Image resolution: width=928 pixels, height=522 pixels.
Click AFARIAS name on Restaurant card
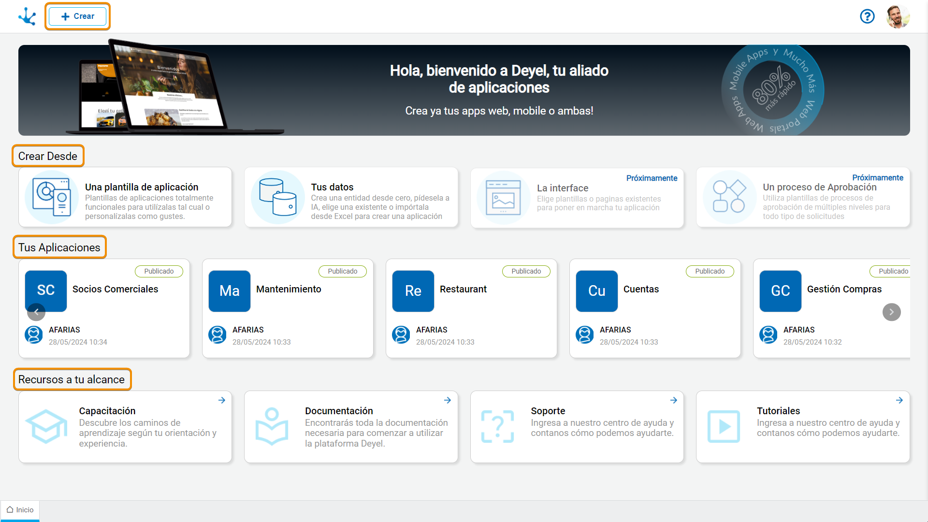[432, 330]
